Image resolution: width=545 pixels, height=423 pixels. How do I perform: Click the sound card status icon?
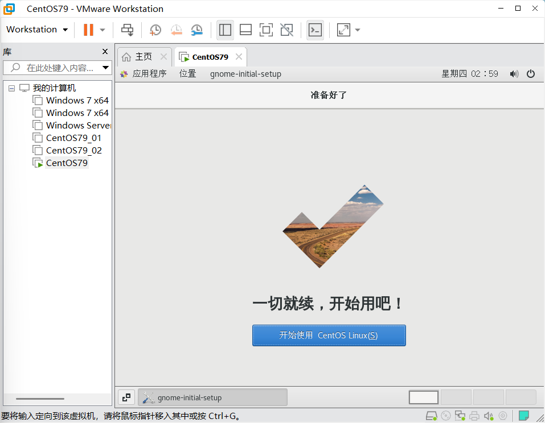489,416
